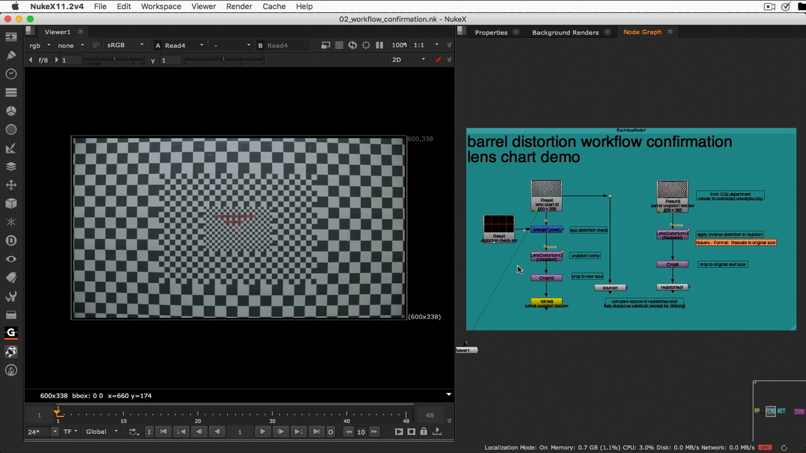The height and width of the screenshot is (453, 806).
Task: Open the Workspace menu
Action: click(x=161, y=6)
